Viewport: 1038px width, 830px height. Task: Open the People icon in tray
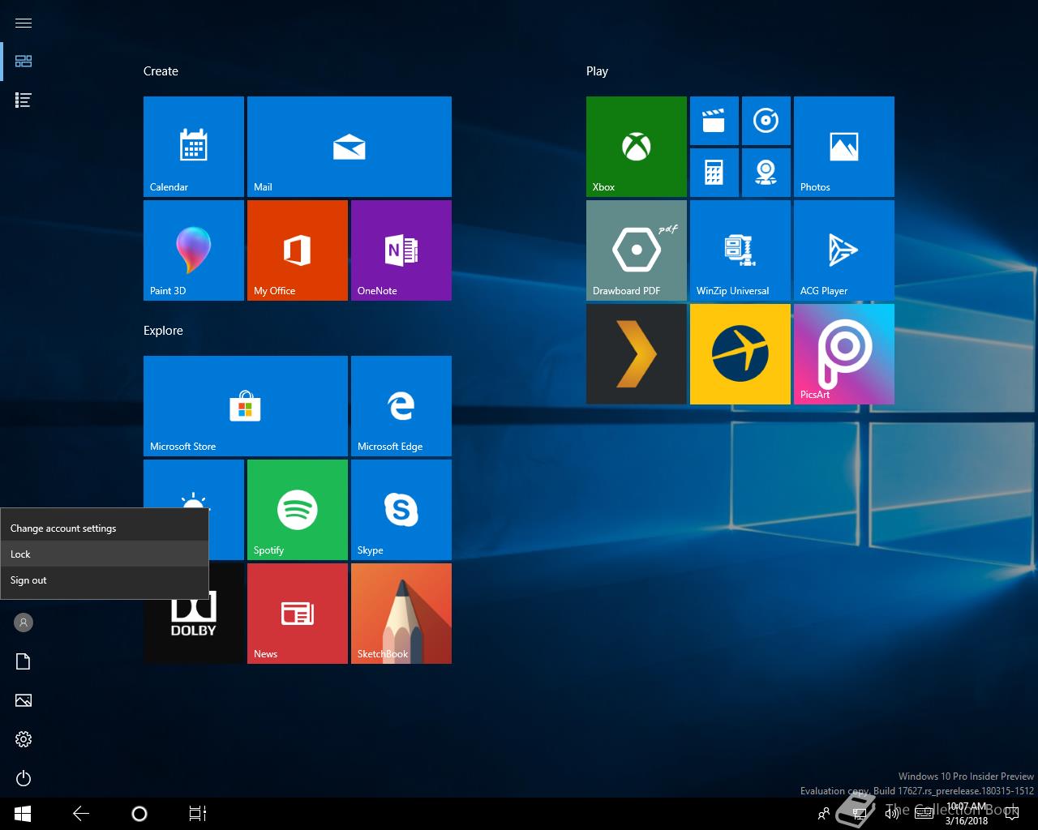824,814
